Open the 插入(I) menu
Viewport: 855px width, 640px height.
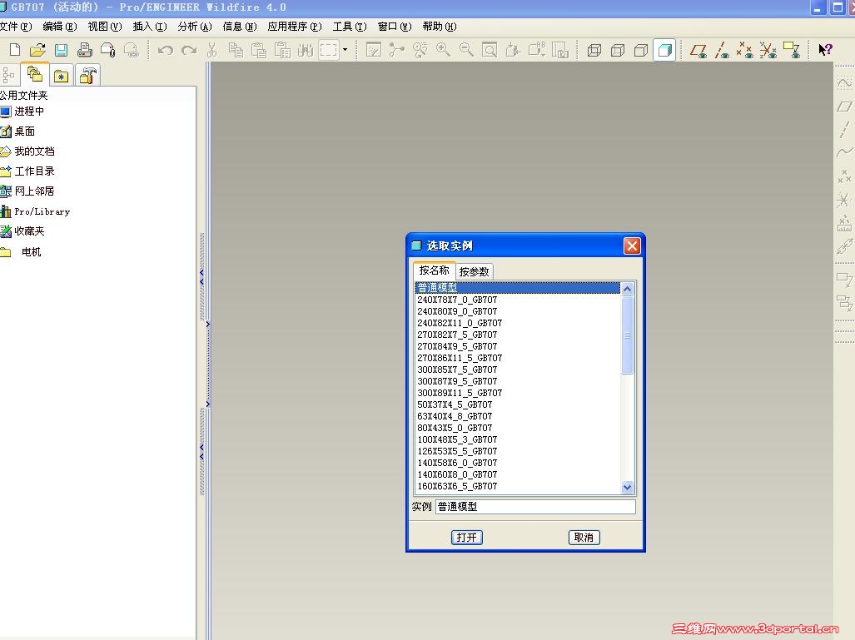[x=149, y=27]
